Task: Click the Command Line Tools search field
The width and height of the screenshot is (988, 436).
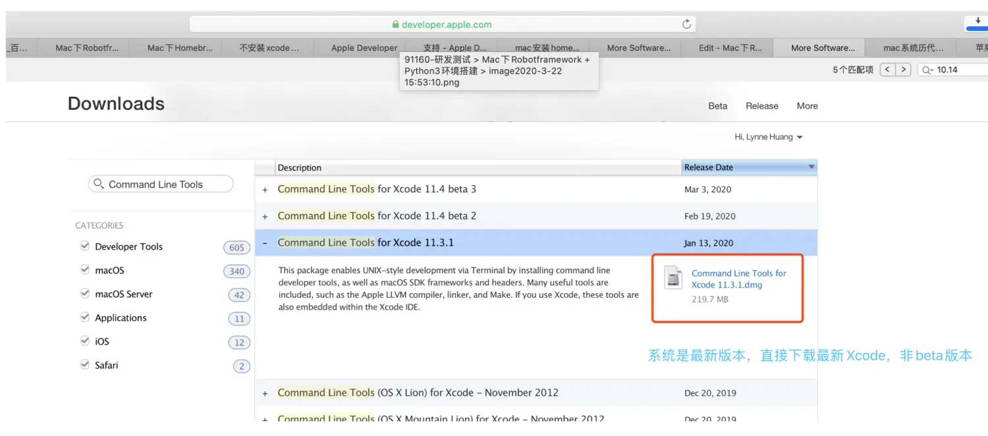Action: pos(161,184)
